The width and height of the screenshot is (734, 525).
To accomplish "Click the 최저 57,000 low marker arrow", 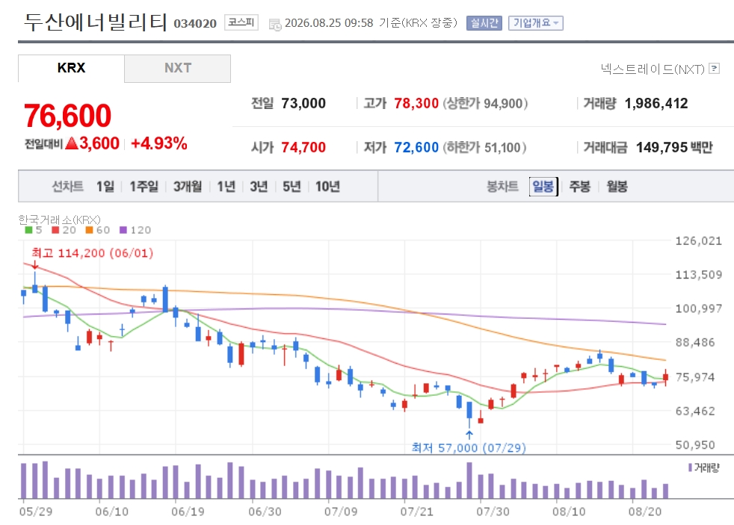I will 469,435.
